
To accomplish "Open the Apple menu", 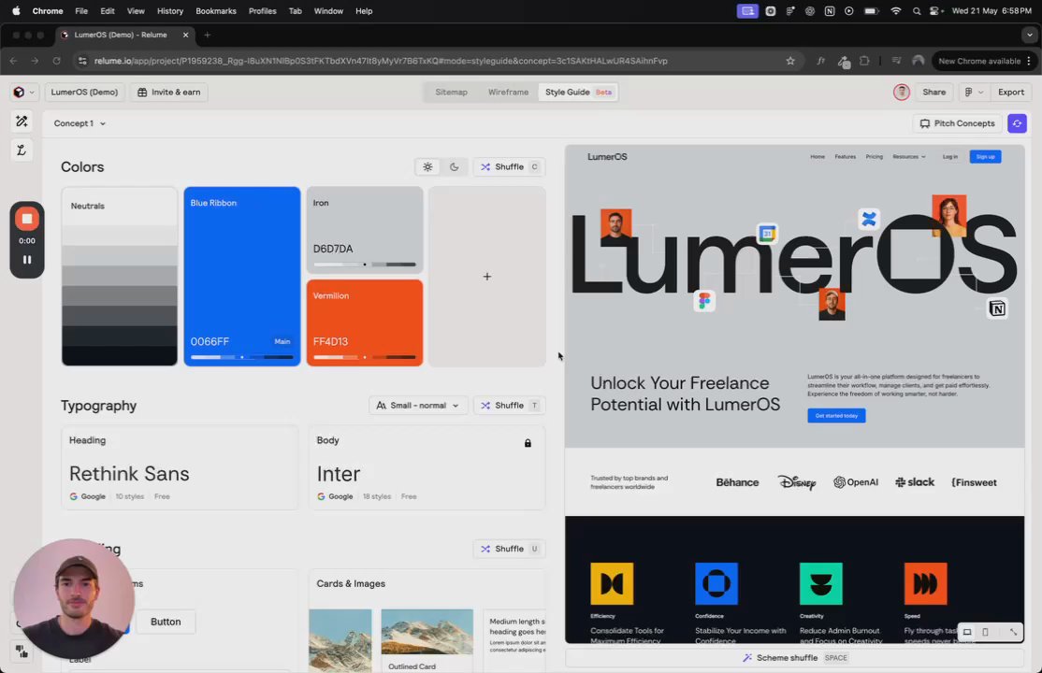I will 16,11.
